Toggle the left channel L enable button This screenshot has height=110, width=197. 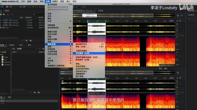(x=183, y=26)
